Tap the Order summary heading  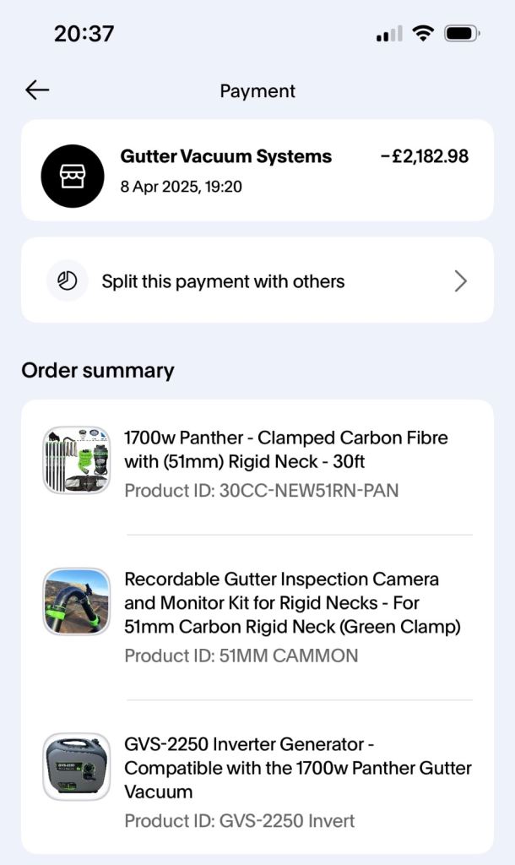click(x=98, y=370)
